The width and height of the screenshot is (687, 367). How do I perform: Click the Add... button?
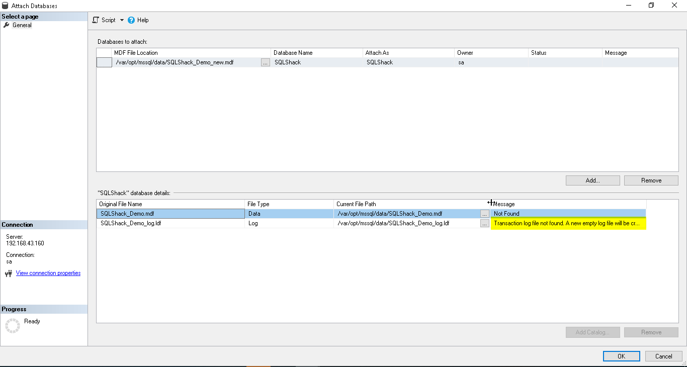(592, 180)
